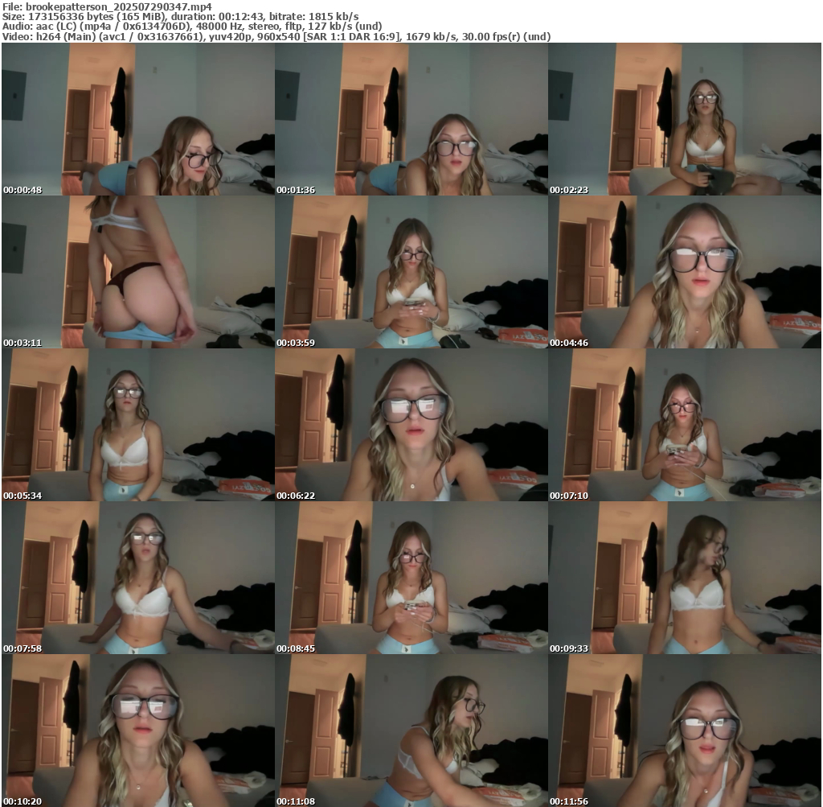Pick the preview frame at 00:07:10
This screenshot has height=807, width=823.
685,425
